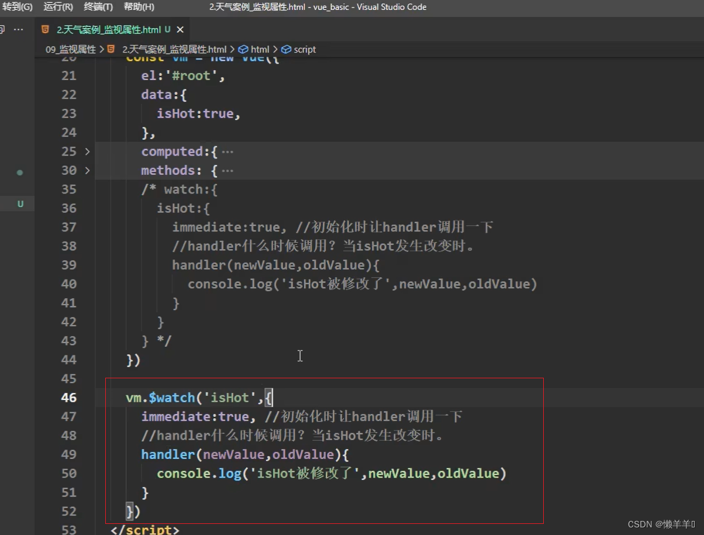Open the sidebar more actions ellipsis
The image size is (704, 535).
point(19,29)
